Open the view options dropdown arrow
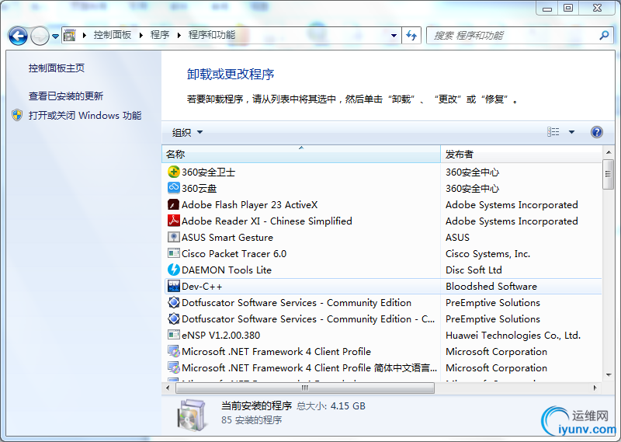This screenshot has width=621, height=442. [571, 132]
